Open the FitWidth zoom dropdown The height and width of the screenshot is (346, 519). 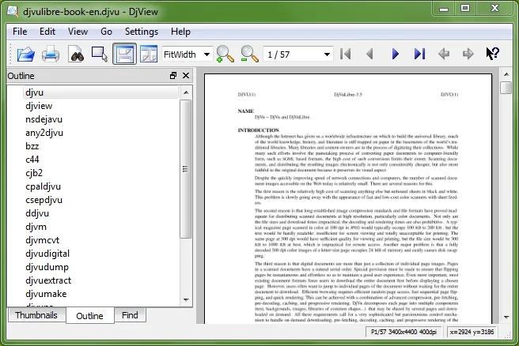point(188,55)
